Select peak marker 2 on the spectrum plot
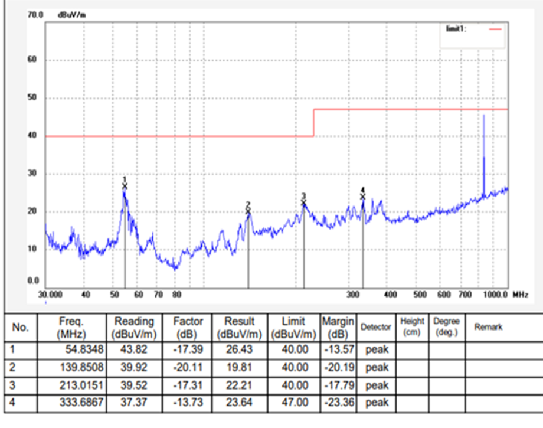 pos(248,211)
